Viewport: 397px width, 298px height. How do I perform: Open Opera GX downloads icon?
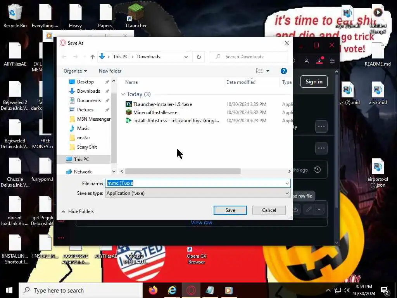[x=319, y=61]
